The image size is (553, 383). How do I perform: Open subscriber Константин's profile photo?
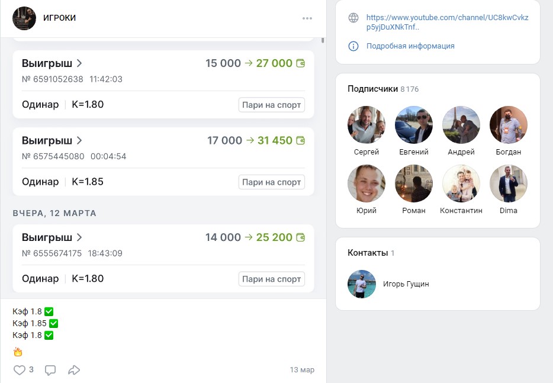coord(461,184)
